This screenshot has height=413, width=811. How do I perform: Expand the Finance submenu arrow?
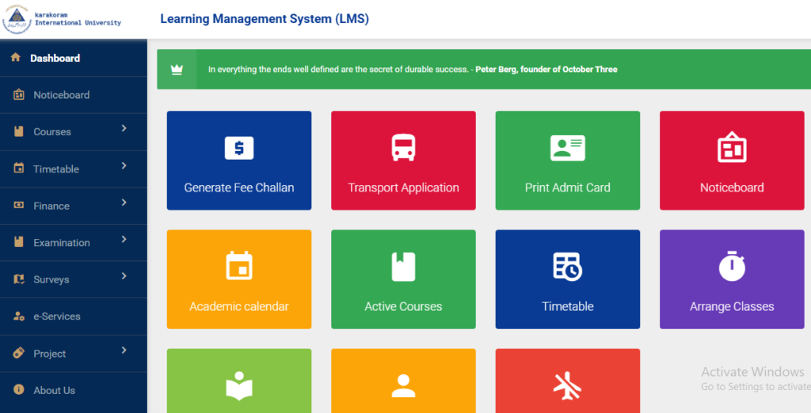(124, 202)
